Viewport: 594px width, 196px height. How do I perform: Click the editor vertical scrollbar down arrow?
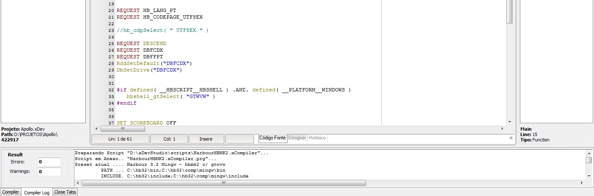tap(510, 122)
